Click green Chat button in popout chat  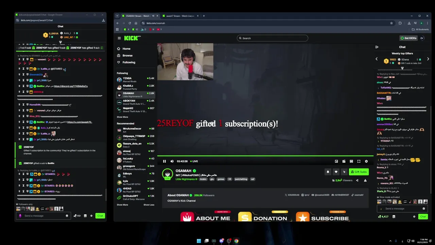[100, 216]
